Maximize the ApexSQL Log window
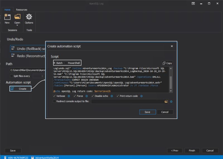The height and width of the screenshot is (159, 223). tap(209, 4)
